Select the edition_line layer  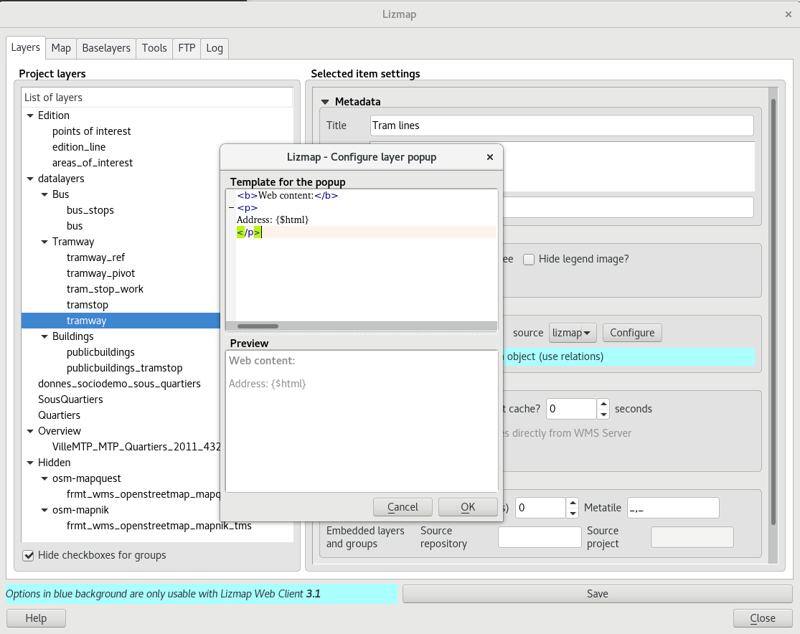click(x=79, y=148)
